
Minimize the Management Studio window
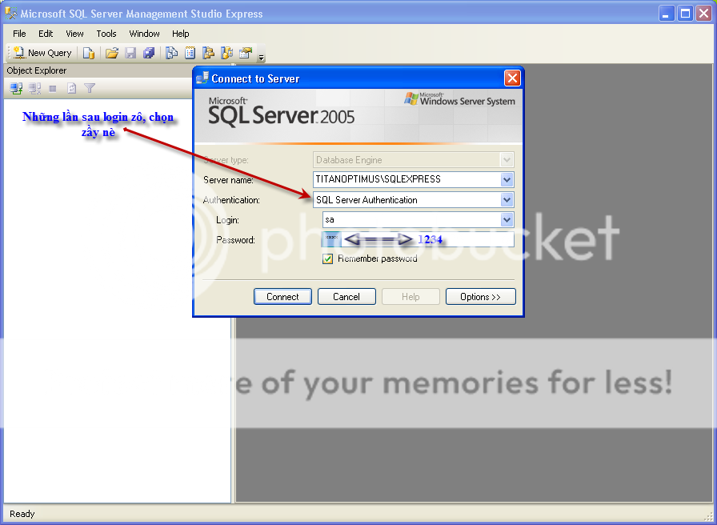tap(667, 14)
